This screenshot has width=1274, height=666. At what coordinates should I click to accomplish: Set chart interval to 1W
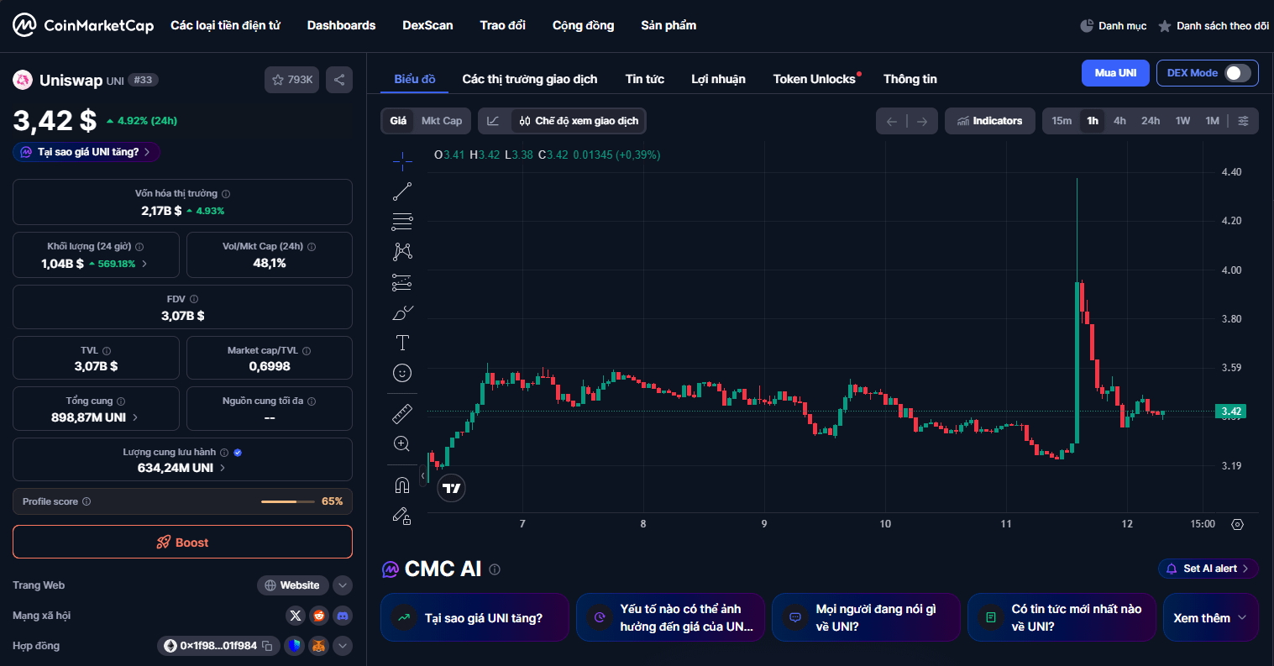tap(1182, 121)
